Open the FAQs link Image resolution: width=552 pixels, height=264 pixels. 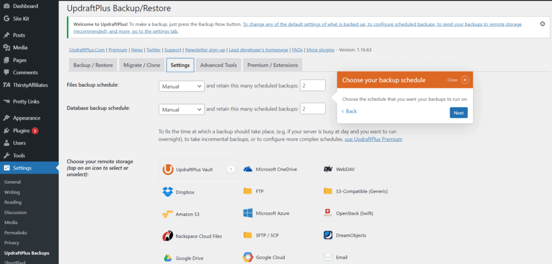[x=298, y=50]
